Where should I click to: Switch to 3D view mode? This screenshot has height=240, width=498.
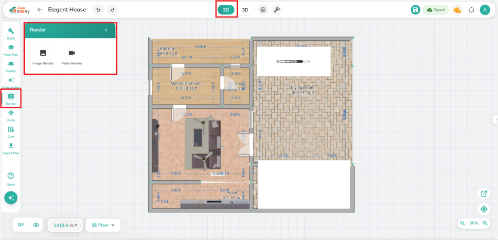point(246,10)
